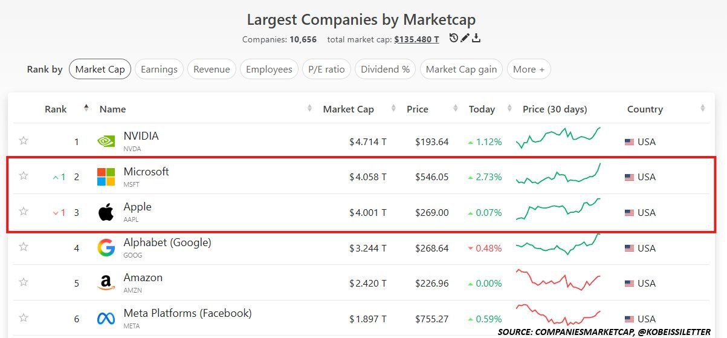This screenshot has width=727, height=338.
Task: Click the download icon
Action: [x=476, y=39]
